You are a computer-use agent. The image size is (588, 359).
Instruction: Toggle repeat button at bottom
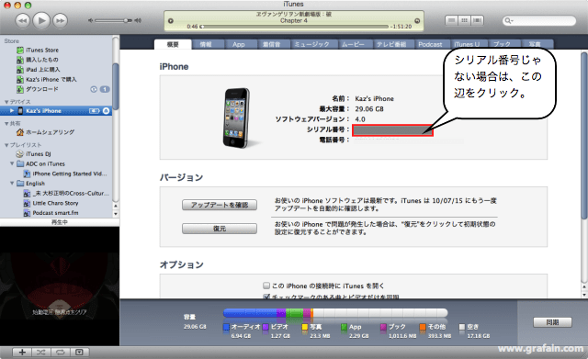click(61, 353)
